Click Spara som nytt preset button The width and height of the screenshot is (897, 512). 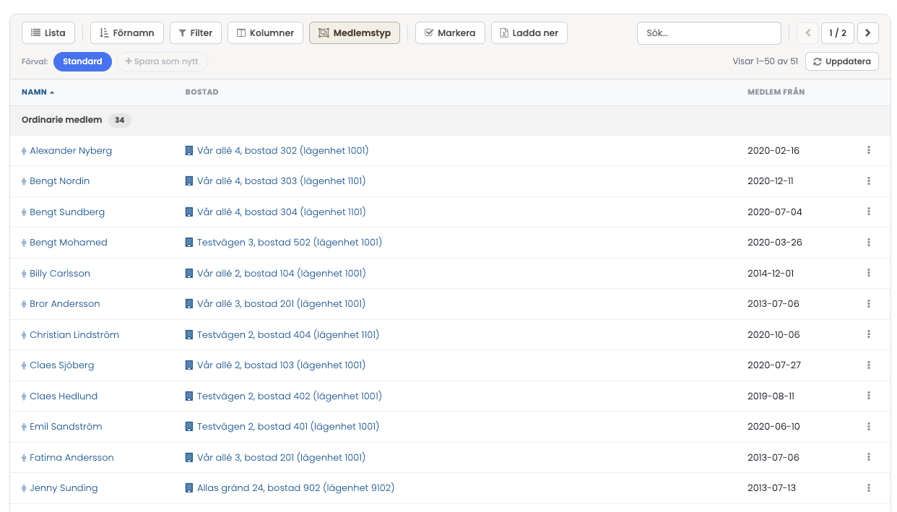(x=162, y=61)
